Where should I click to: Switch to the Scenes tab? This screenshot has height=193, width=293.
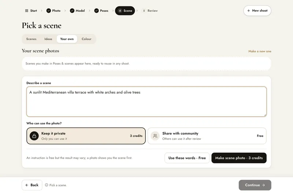(31, 39)
